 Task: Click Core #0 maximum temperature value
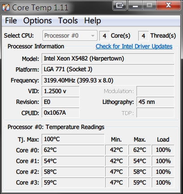(x=140, y=150)
